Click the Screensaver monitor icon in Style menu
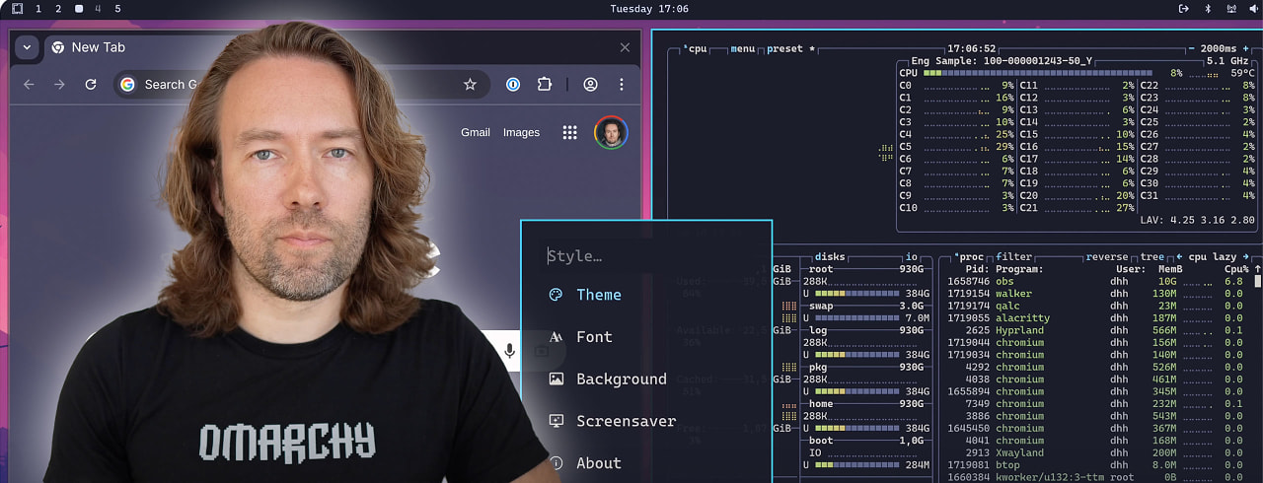Screen dimensions: 1263x483 pos(556,421)
